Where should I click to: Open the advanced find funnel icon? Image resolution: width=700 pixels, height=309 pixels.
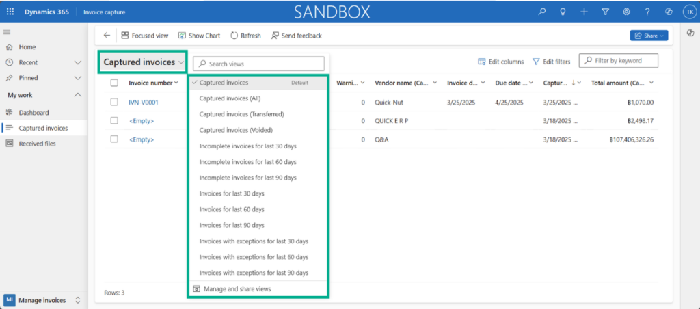[x=606, y=12]
